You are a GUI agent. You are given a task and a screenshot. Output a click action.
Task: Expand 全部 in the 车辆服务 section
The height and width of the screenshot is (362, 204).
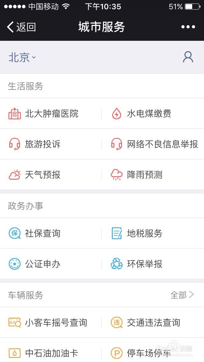pyautogui.click(x=182, y=295)
